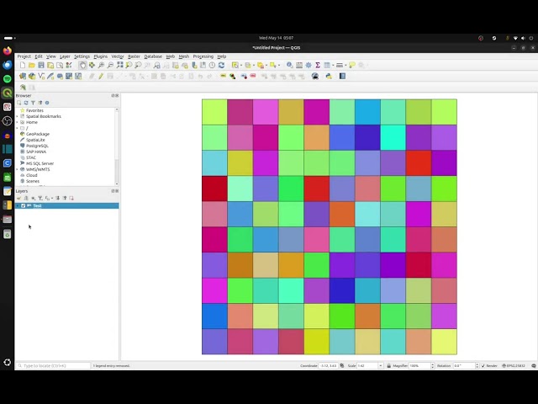
Task: Click the pale yellow cell in the grid's last row and last column
Action: pos(444,342)
